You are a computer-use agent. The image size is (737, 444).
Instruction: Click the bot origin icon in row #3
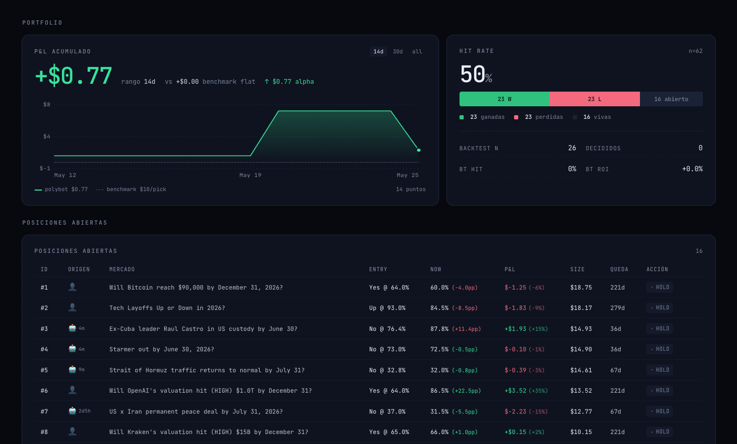click(x=72, y=328)
